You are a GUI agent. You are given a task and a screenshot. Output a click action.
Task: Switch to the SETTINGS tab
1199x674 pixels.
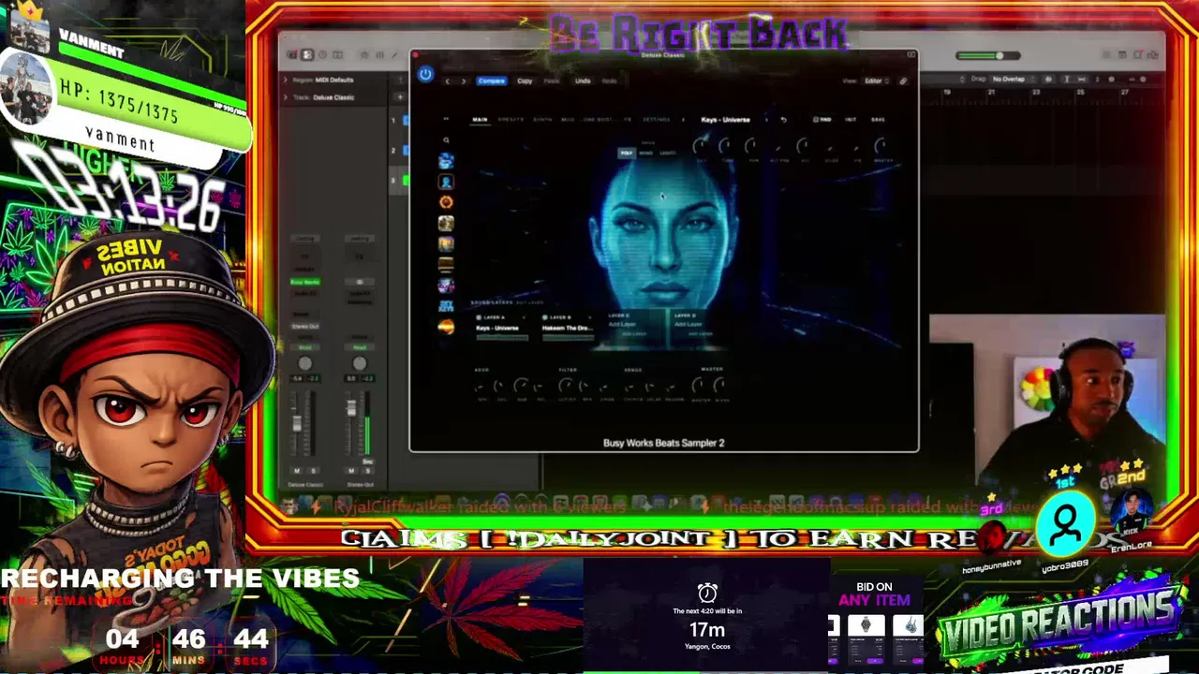point(656,120)
